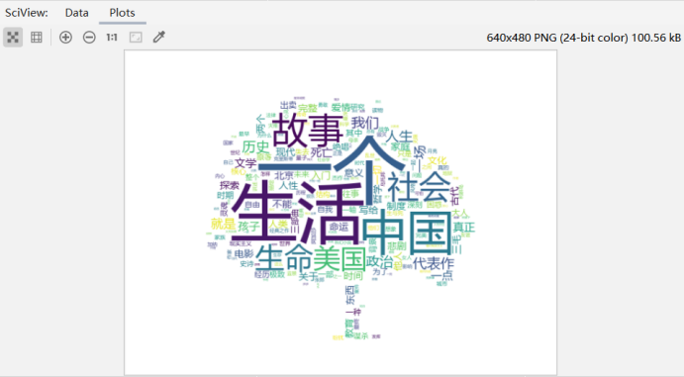The image size is (684, 377).
Task: Click the image info text showing 640x480 PNG
Action: (584, 38)
